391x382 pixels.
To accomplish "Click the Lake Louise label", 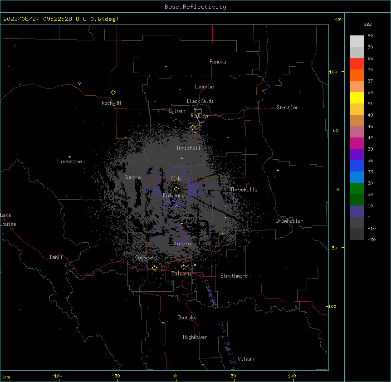I will (8, 220).
